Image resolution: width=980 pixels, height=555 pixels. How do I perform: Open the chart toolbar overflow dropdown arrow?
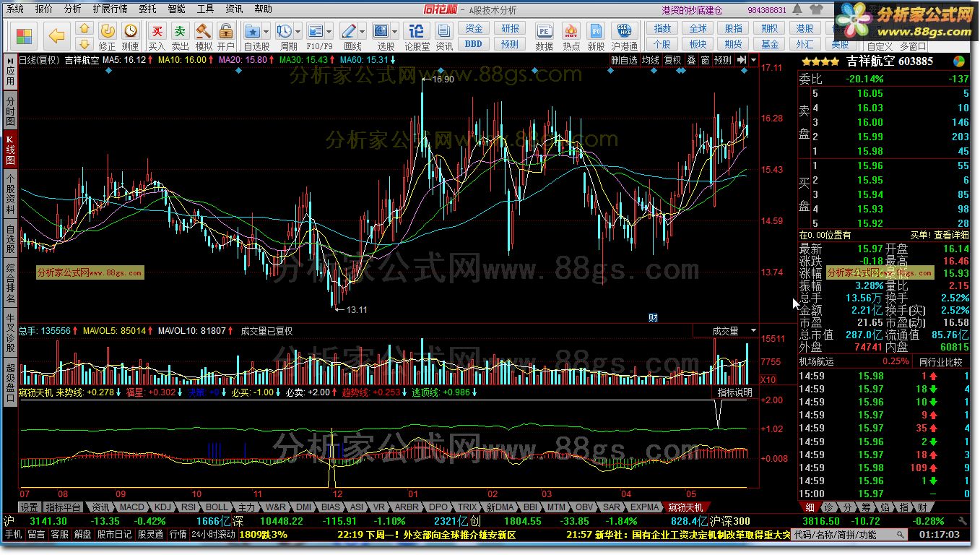753,61
